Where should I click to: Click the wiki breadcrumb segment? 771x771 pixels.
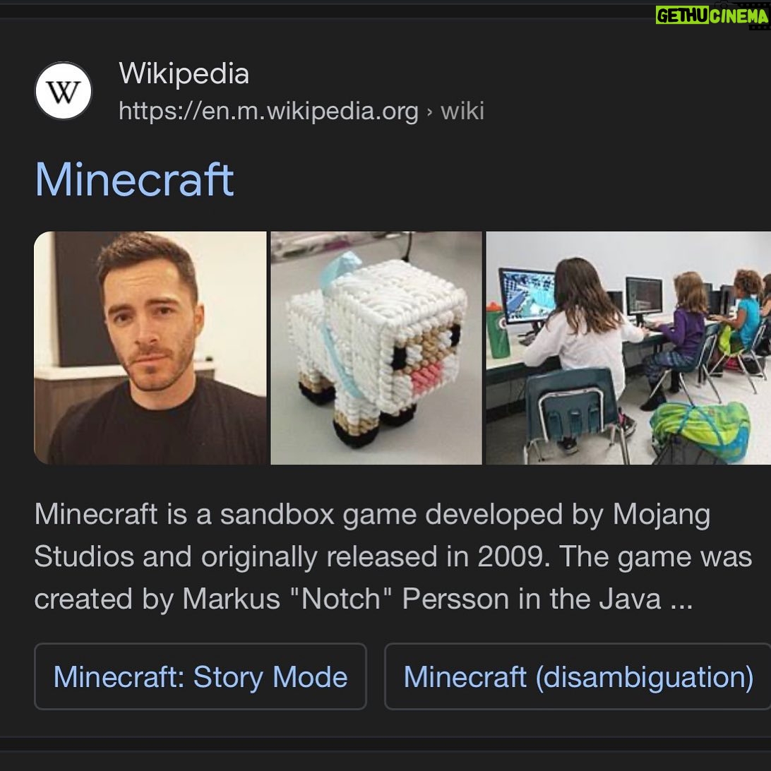pyautogui.click(x=462, y=111)
